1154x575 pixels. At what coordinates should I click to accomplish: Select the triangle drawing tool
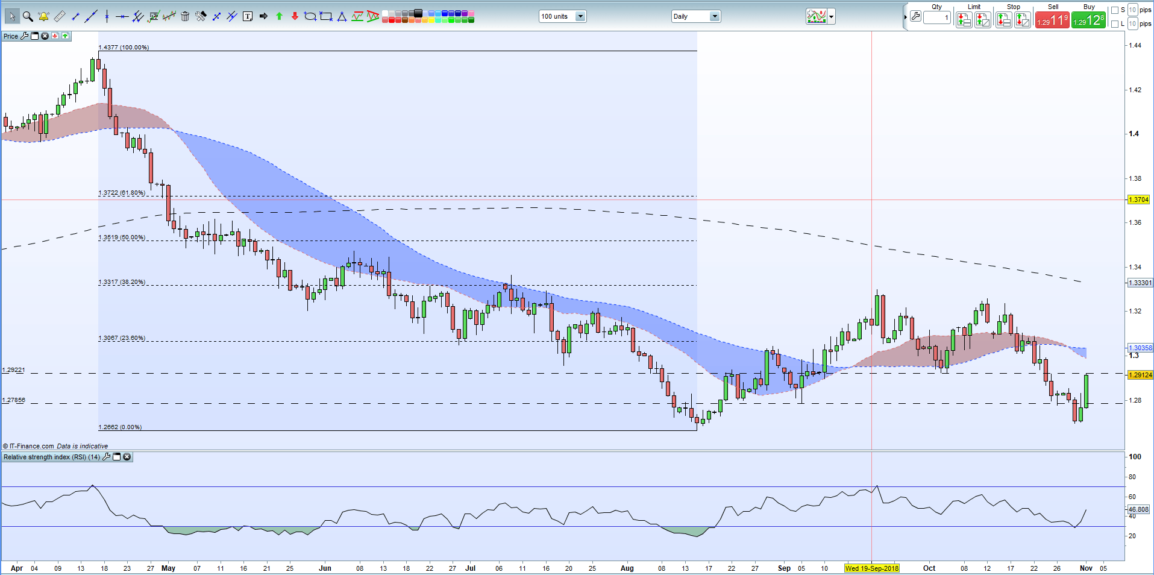coord(342,16)
